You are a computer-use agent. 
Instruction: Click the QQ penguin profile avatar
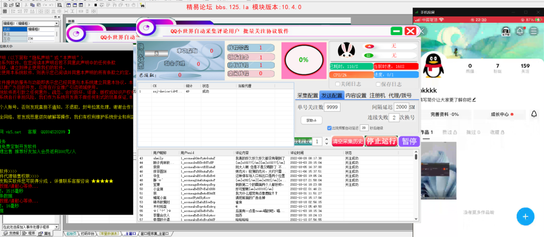click(433, 65)
